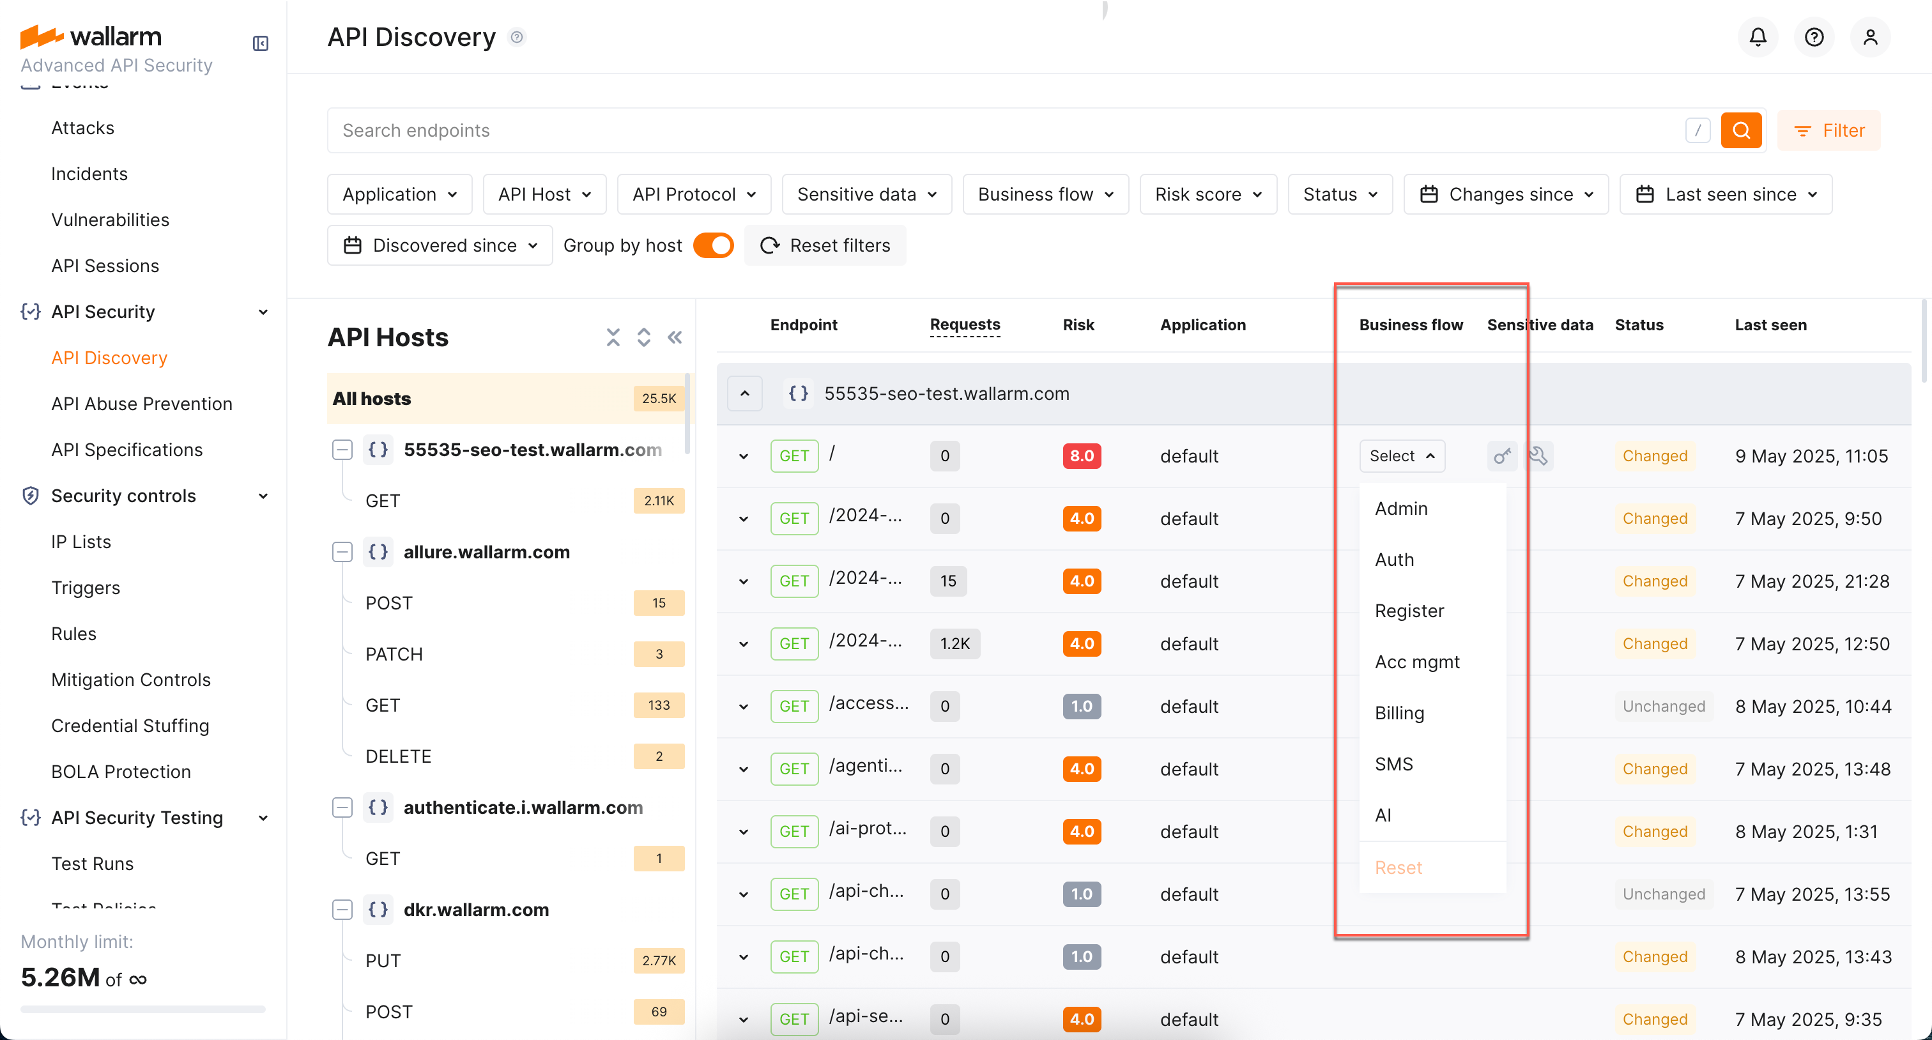This screenshot has height=1040, width=1932.
Task: Collapse the allure.wallarm.com host tree
Action: click(342, 552)
